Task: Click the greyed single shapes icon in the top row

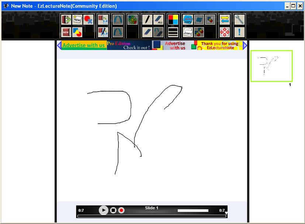Action: point(210,19)
